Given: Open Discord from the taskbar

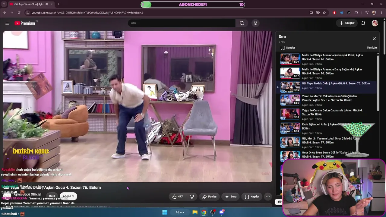Looking at the screenshot, I should (222, 212).
